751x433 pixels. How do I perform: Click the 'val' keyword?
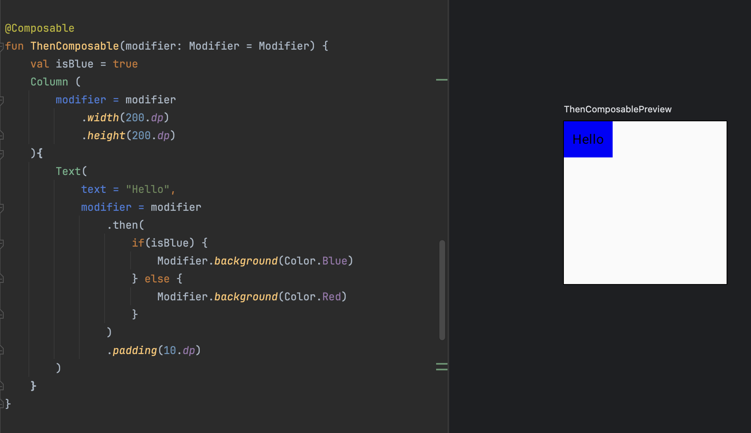click(39, 64)
